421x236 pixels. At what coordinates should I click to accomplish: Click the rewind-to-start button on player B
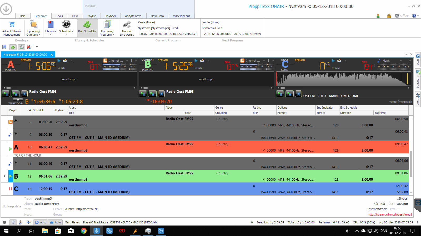[161, 93]
